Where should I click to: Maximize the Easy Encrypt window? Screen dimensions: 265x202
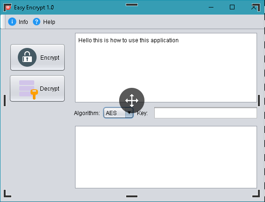[232, 7]
